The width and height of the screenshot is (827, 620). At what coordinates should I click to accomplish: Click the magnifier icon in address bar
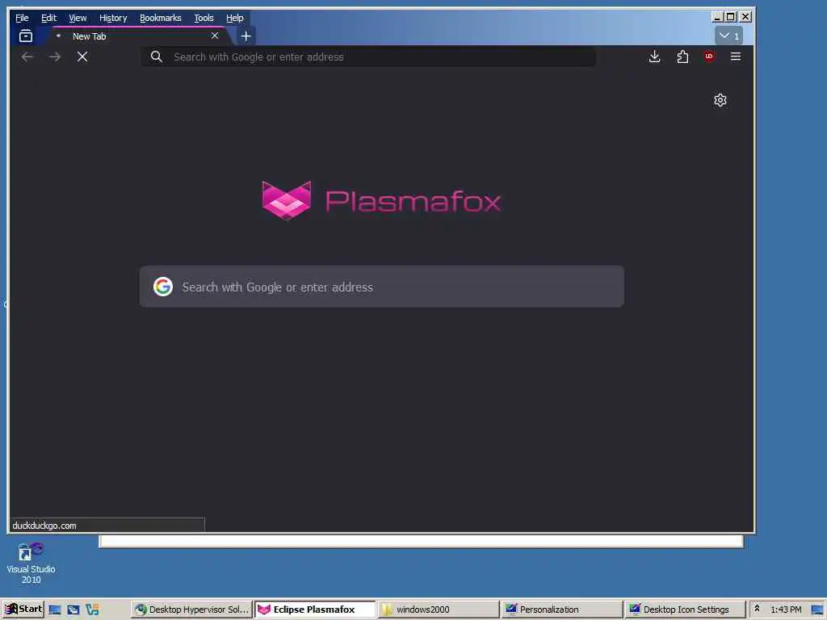point(156,57)
